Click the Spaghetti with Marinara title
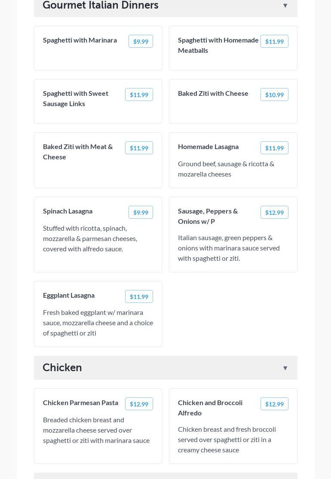The image size is (331, 479). pos(80,40)
